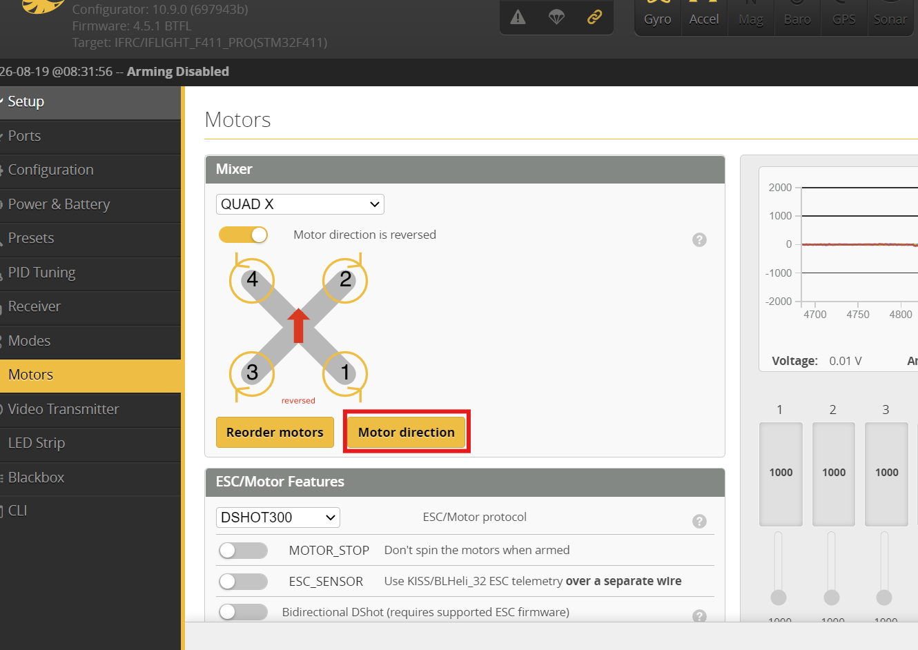Click the warning triangle status icon
Screen dimensions: 918x650
coord(518,17)
